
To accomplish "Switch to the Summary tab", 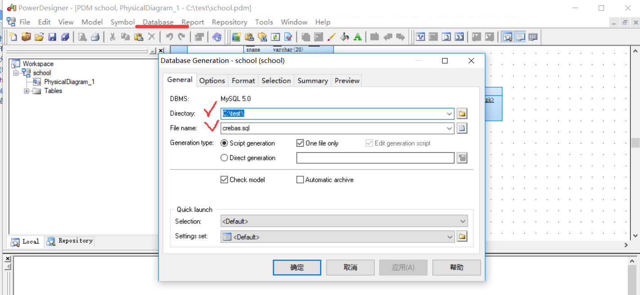I will pos(313,80).
